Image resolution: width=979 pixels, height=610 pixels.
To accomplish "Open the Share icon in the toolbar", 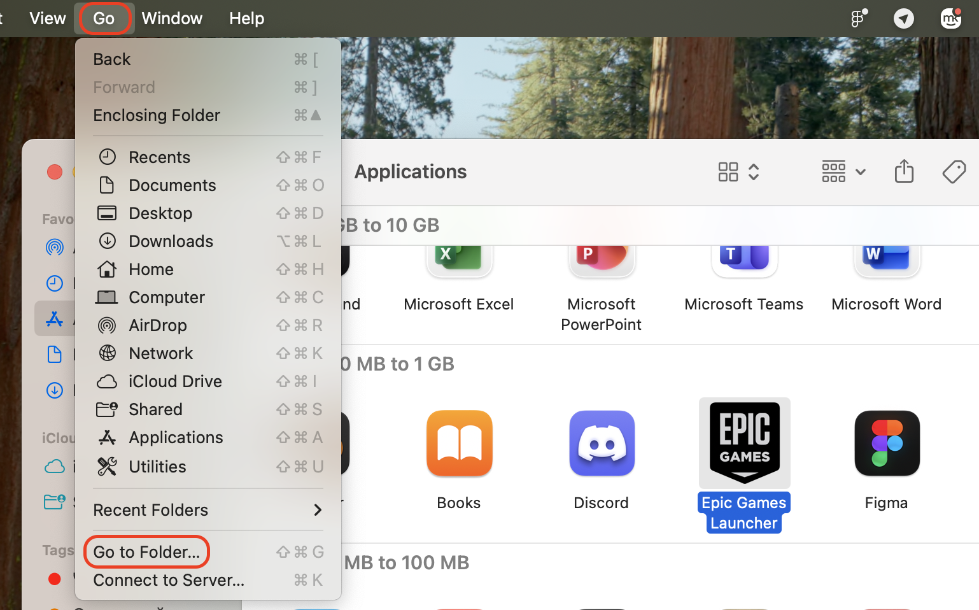I will coord(904,171).
